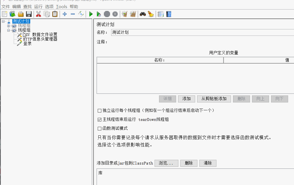Viewport: 294px width, 185px height.
Task: Open the Tools menu
Action: click(x=61, y=6)
